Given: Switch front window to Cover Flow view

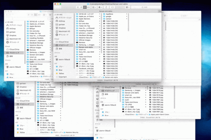Looking at the screenshot, I should click(x=88, y=7).
